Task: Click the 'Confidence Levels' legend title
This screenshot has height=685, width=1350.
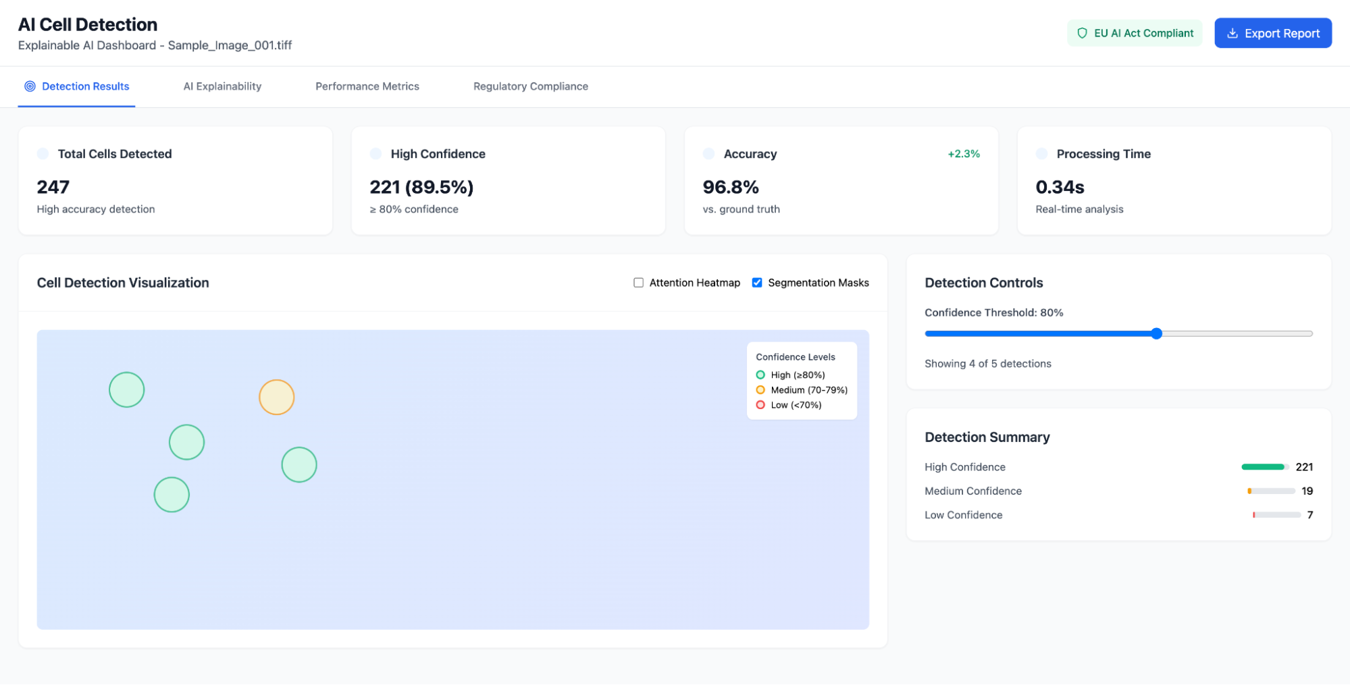Action: pyautogui.click(x=795, y=357)
